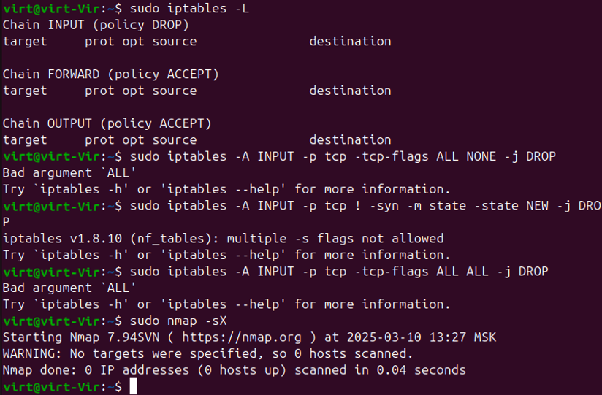602x395 pixels.
Task: Click the 'destination' header under Chain INPUT
Action: (350, 41)
